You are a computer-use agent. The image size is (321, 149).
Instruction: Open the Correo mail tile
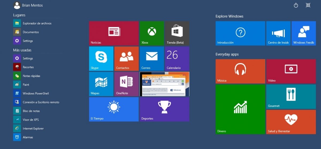click(152, 59)
